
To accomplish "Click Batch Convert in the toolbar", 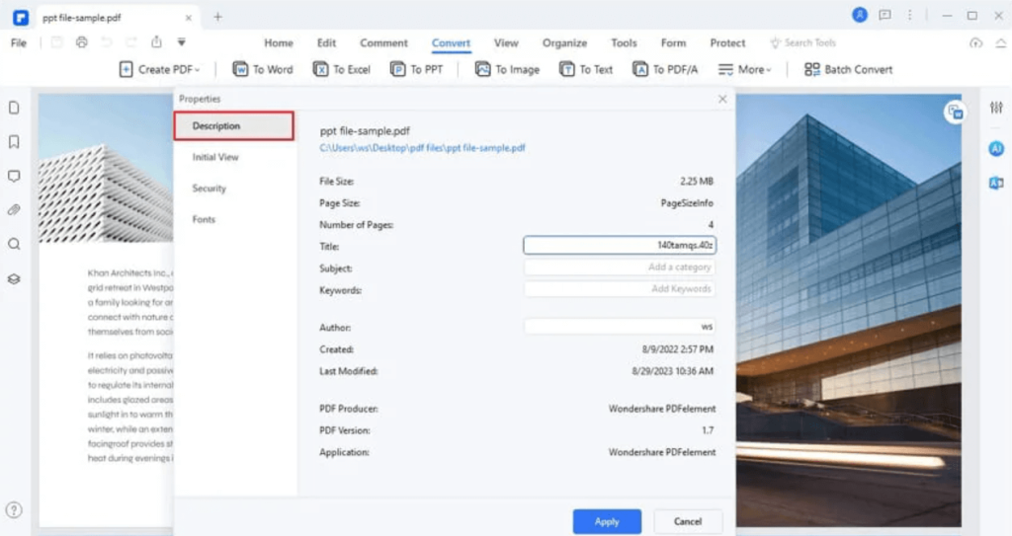I will tap(848, 69).
